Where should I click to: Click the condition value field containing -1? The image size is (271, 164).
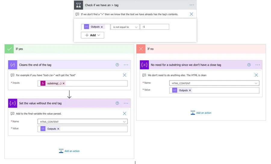pos(154,27)
